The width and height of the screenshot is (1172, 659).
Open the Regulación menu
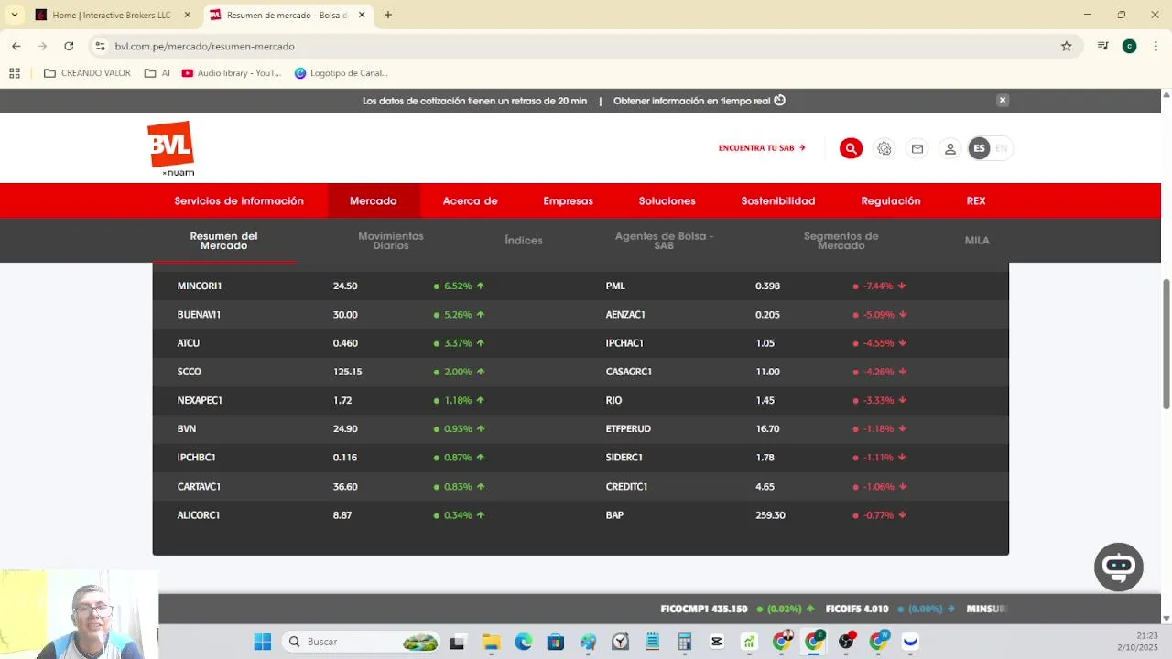click(x=891, y=200)
